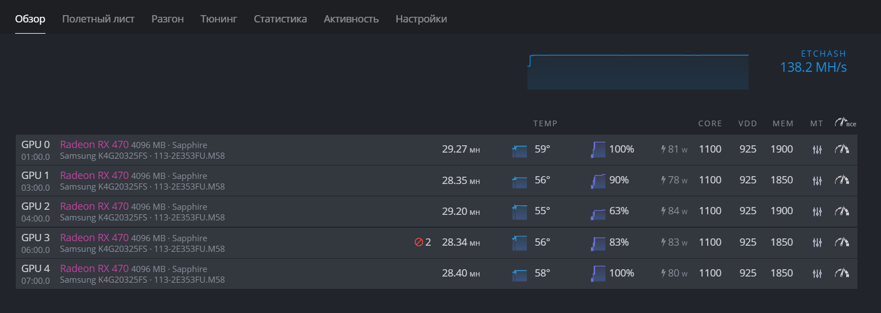Go to the Статистика tab
The height and width of the screenshot is (313, 881).
pyautogui.click(x=280, y=19)
